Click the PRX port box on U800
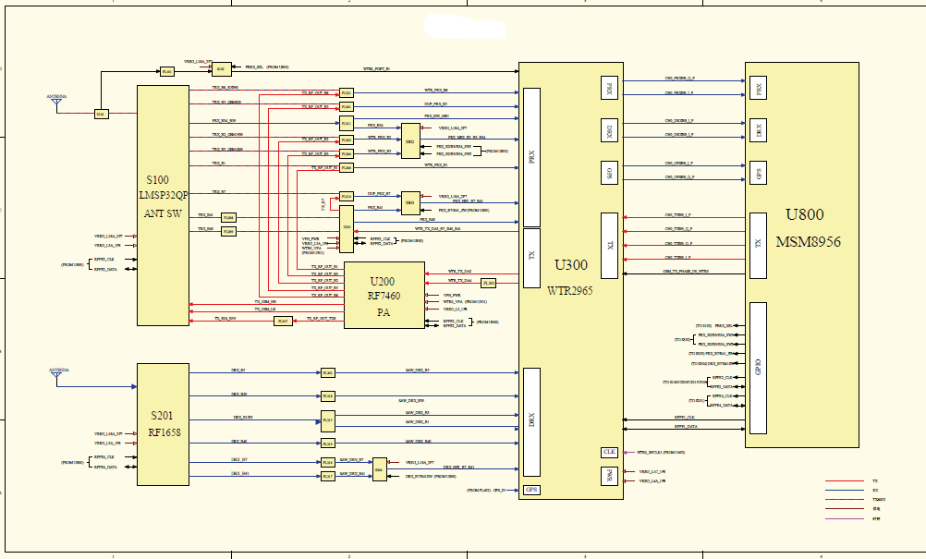Viewport: 926px width, 559px height. point(759,88)
